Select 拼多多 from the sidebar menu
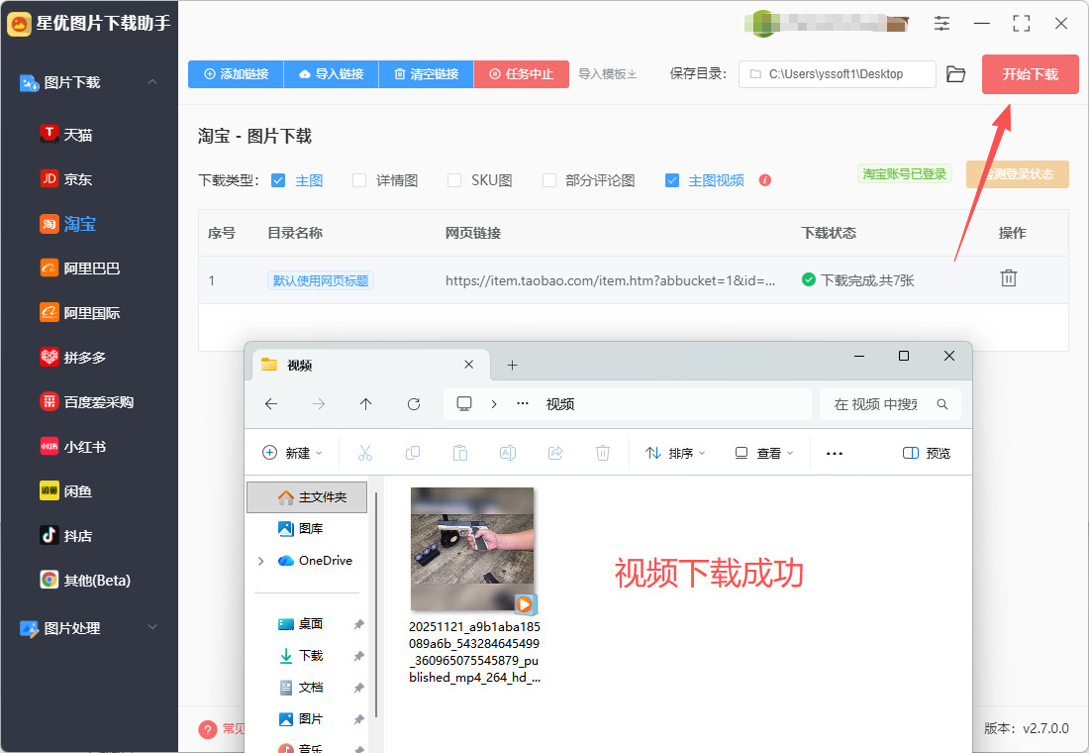The height and width of the screenshot is (753, 1089). [84, 358]
